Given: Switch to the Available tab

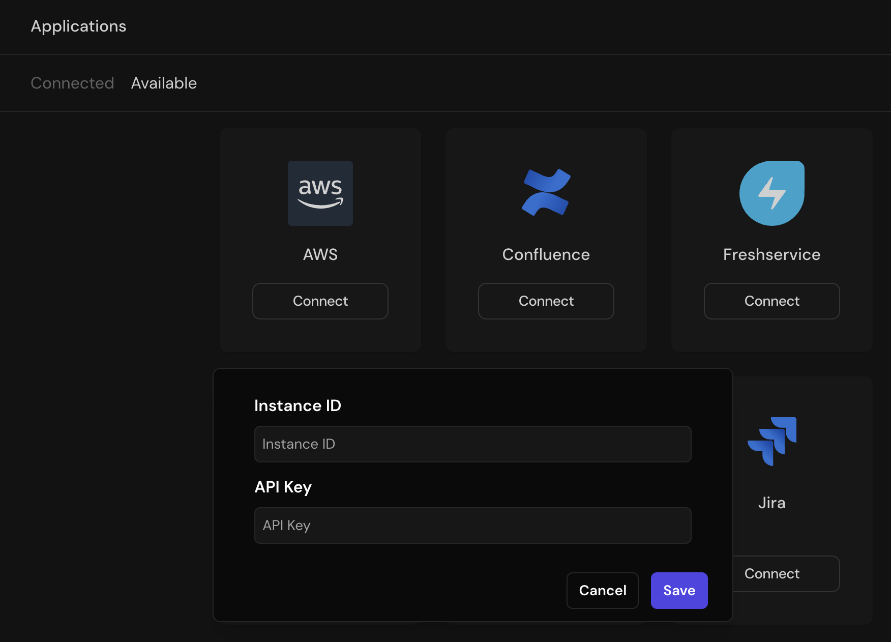Looking at the screenshot, I should (164, 83).
